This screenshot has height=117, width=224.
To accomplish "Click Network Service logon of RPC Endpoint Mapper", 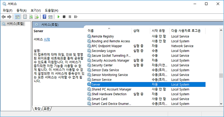I will [x=182, y=46].
